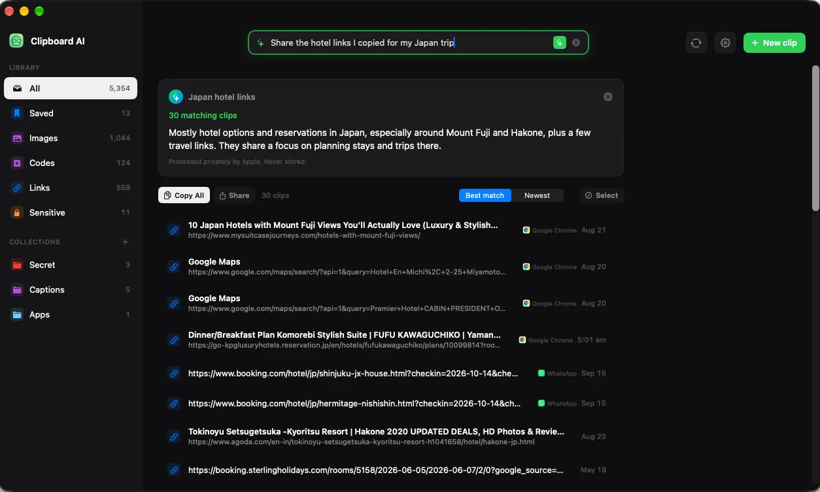The width and height of the screenshot is (820, 492).
Task: Click the purple Captions folder icon
Action: coord(17,289)
